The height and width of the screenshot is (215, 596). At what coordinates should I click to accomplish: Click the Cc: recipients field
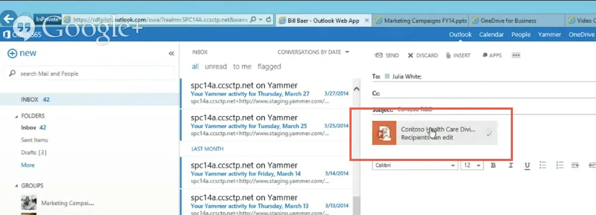point(484,93)
